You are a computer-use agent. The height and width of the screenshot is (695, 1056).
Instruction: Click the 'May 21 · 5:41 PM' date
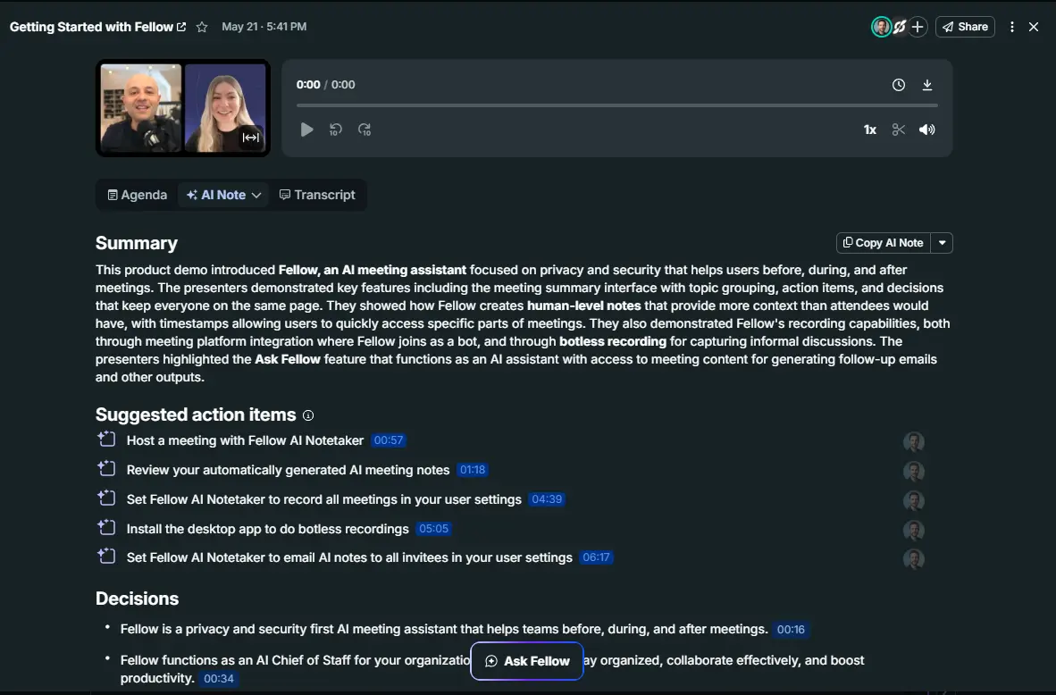tap(264, 27)
